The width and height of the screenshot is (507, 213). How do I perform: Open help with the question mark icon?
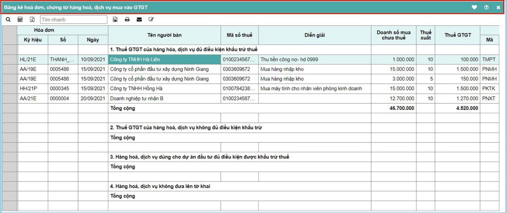tap(486, 7)
